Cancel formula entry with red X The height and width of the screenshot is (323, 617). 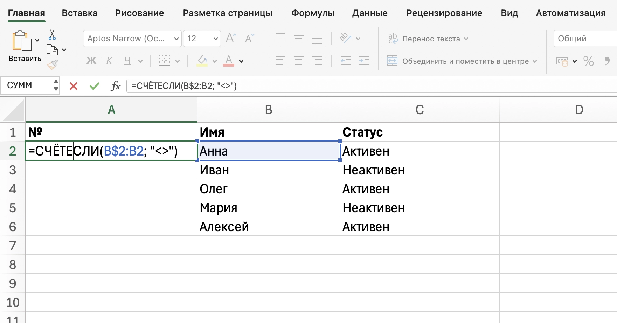74,86
